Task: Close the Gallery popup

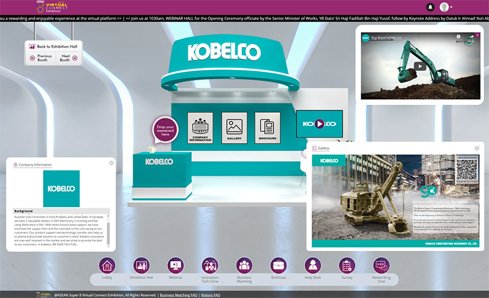Action: point(477,148)
